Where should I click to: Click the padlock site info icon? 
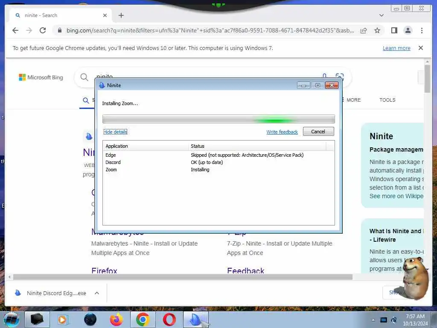pos(60,30)
